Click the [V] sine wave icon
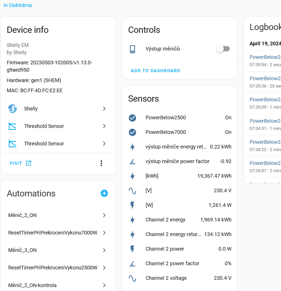This screenshot has width=281, height=291. [132, 191]
